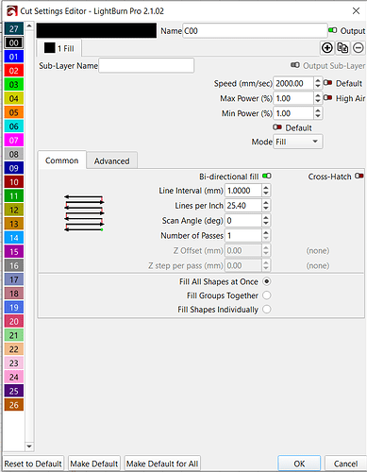The width and height of the screenshot is (367, 472).
Task: Select yellow layer 04 swatch
Action: click(x=14, y=98)
